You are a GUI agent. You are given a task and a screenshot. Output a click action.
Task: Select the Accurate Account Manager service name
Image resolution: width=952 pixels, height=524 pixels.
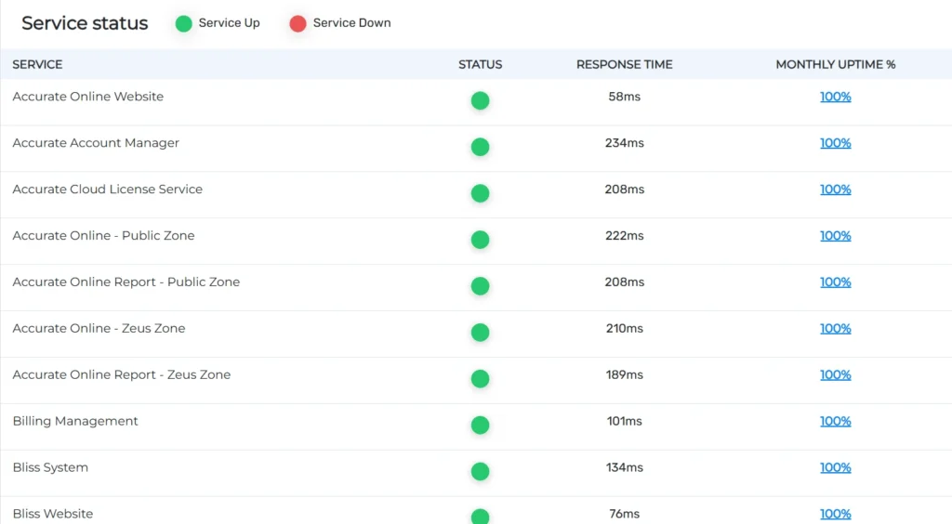click(x=96, y=143)
